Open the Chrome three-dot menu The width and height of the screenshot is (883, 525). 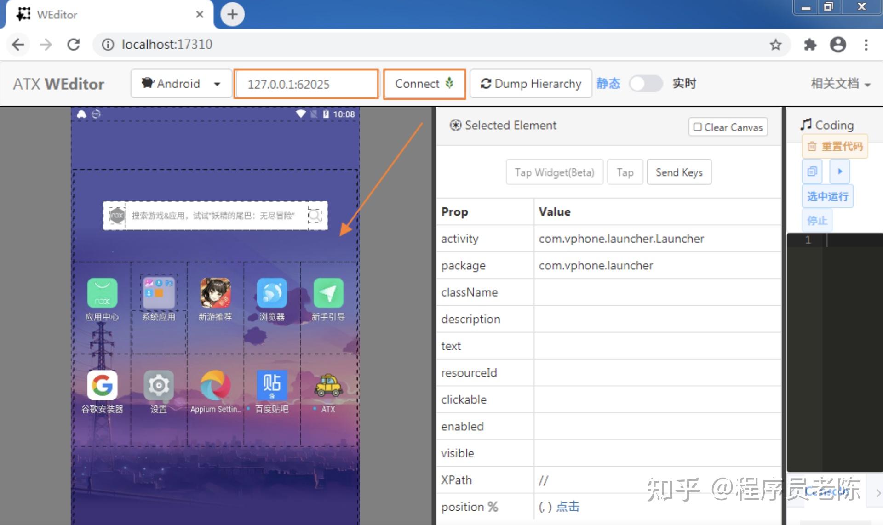866,45
